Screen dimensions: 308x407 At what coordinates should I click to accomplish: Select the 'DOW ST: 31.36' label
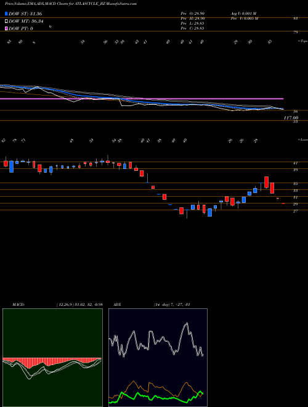point(25,14)
